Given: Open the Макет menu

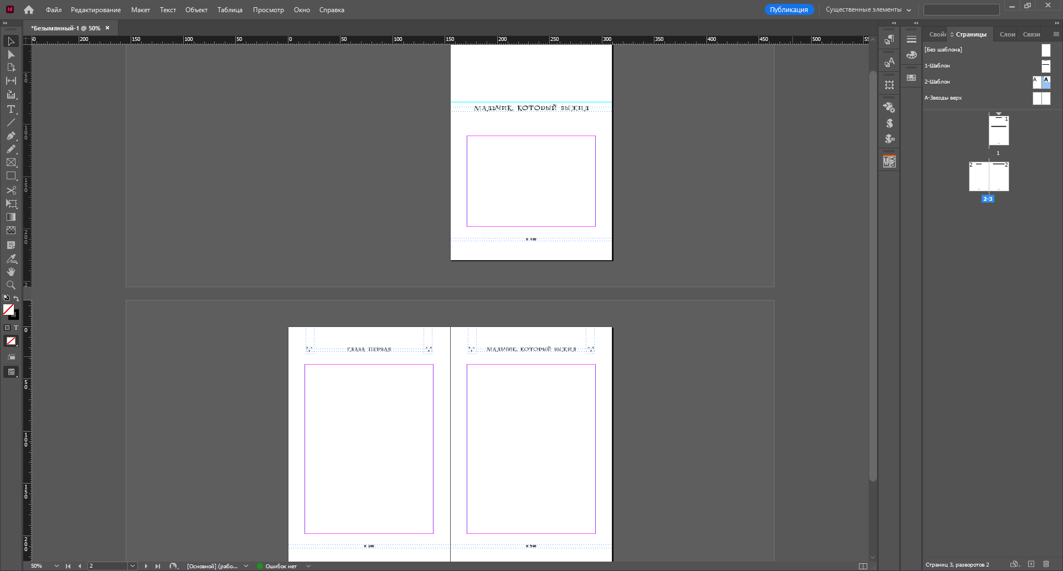Looking at the screenshot, I should pos(140,10).
